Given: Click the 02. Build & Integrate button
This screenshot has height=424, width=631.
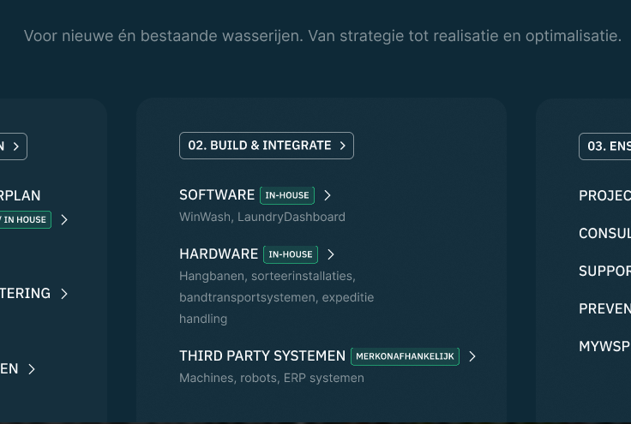Looking at the screenshot, I should point(266,146).
